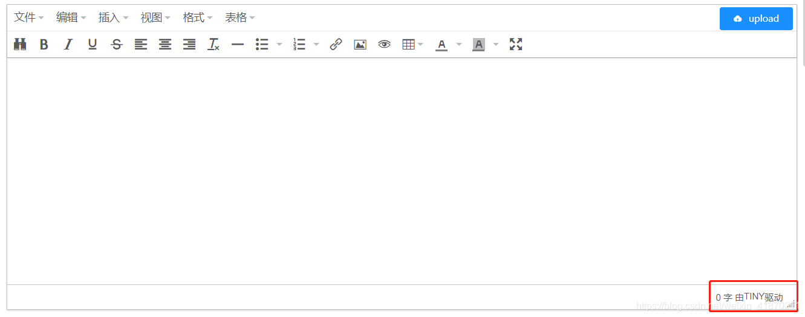The width and height of the screenshot is (805, 317).
Task: Open the table insert toolbar button
Action: click(x=412, y=44)
